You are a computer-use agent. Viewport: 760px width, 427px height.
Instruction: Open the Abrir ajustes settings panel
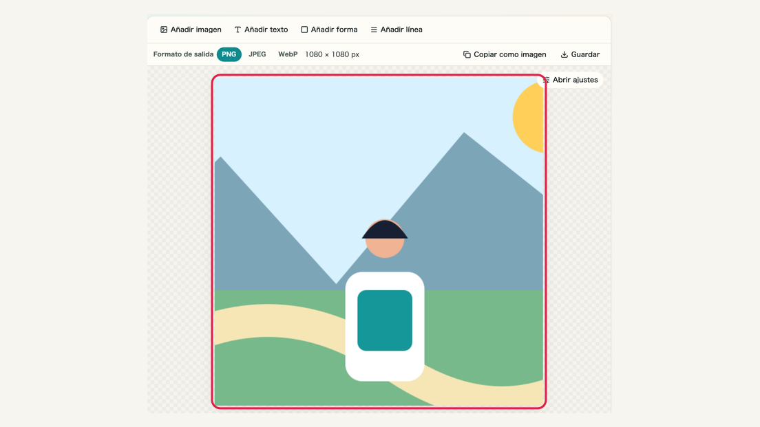click(x=570, y=80)
